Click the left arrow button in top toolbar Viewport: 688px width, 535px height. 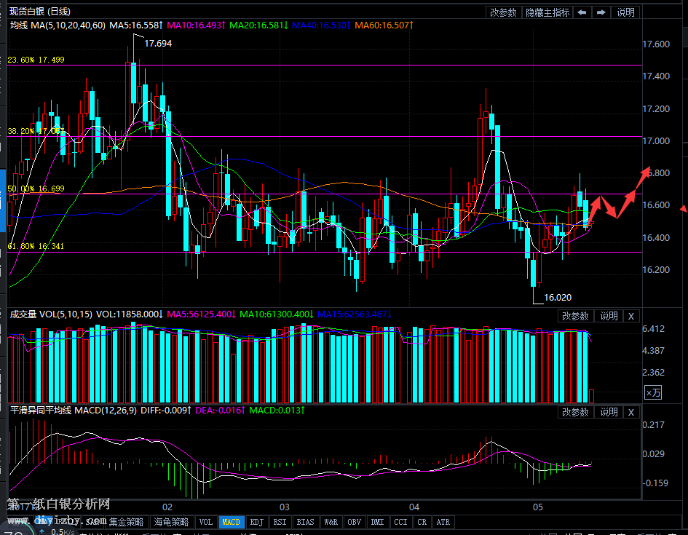[x=582, y=12]
